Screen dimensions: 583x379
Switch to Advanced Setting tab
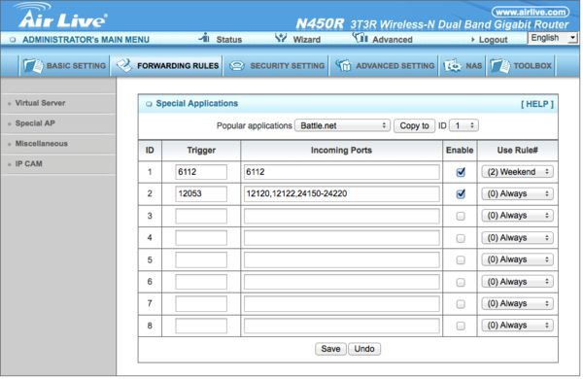point(384,66)
